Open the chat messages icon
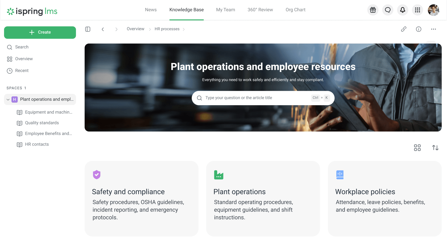This screenshot has height=240, width=447. tap(388, 10)
